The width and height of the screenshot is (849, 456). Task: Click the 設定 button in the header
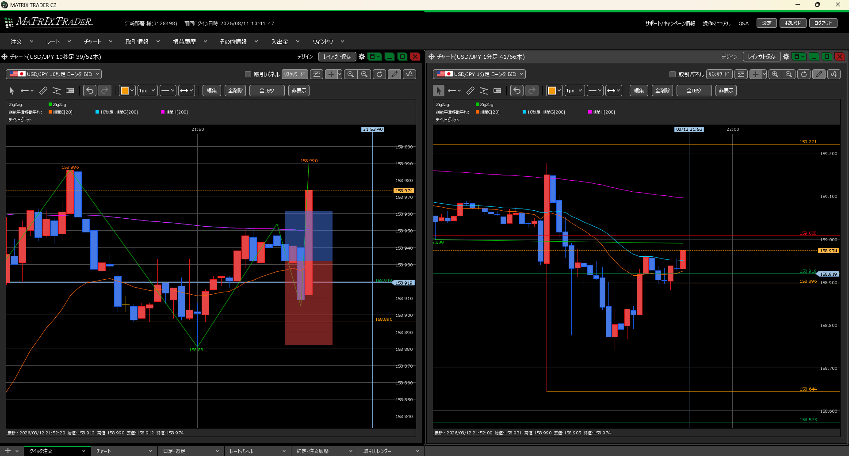tap(767, 23)
